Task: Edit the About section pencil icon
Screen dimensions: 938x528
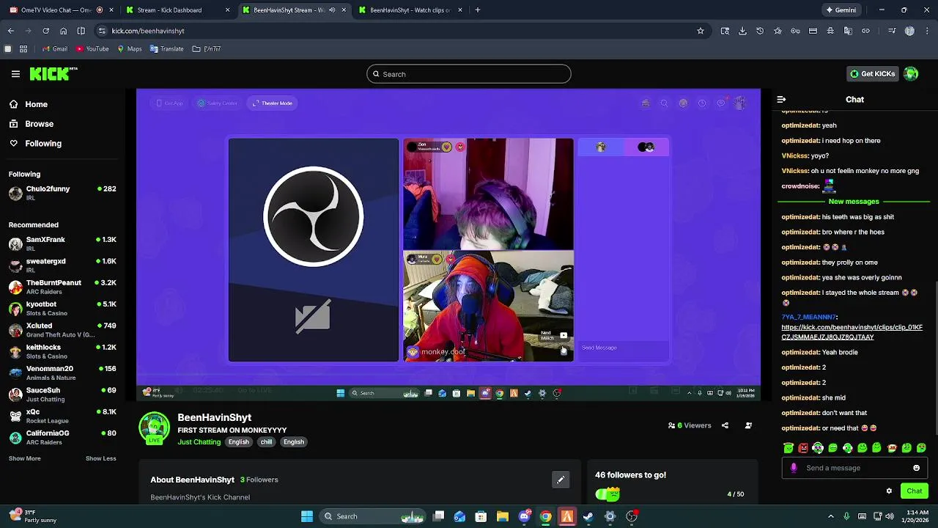Action: point(561,480)
